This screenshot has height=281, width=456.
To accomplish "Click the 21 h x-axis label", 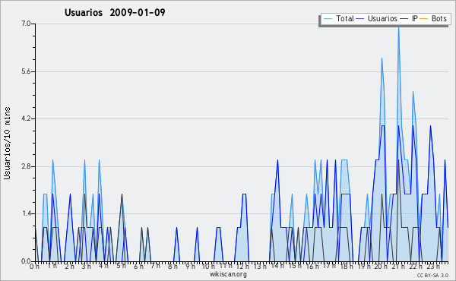I will (x=398, y=266).
